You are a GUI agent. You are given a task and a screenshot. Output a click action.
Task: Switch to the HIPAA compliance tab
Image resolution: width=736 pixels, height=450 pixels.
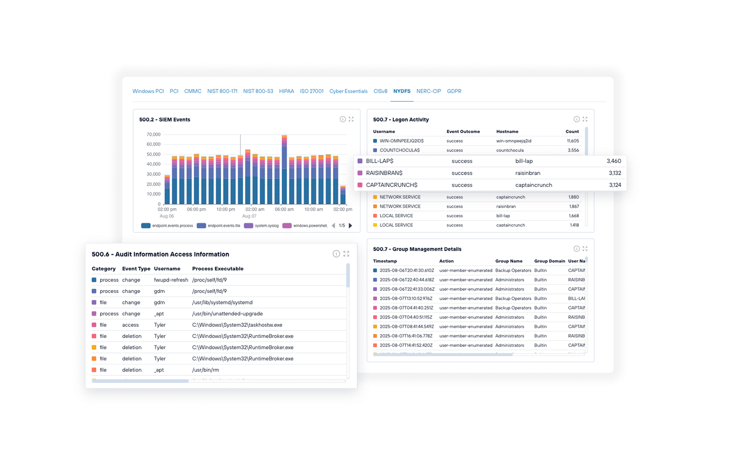(287, 91)
